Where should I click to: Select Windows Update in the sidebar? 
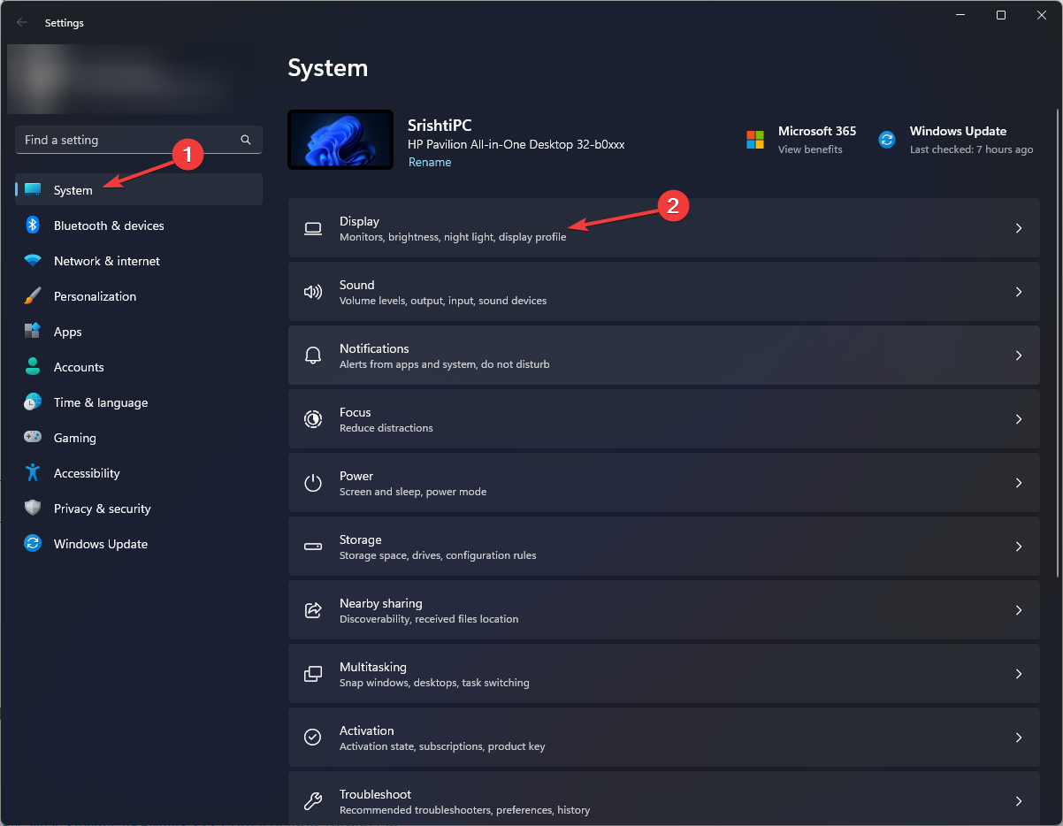(x=99, y=544)
